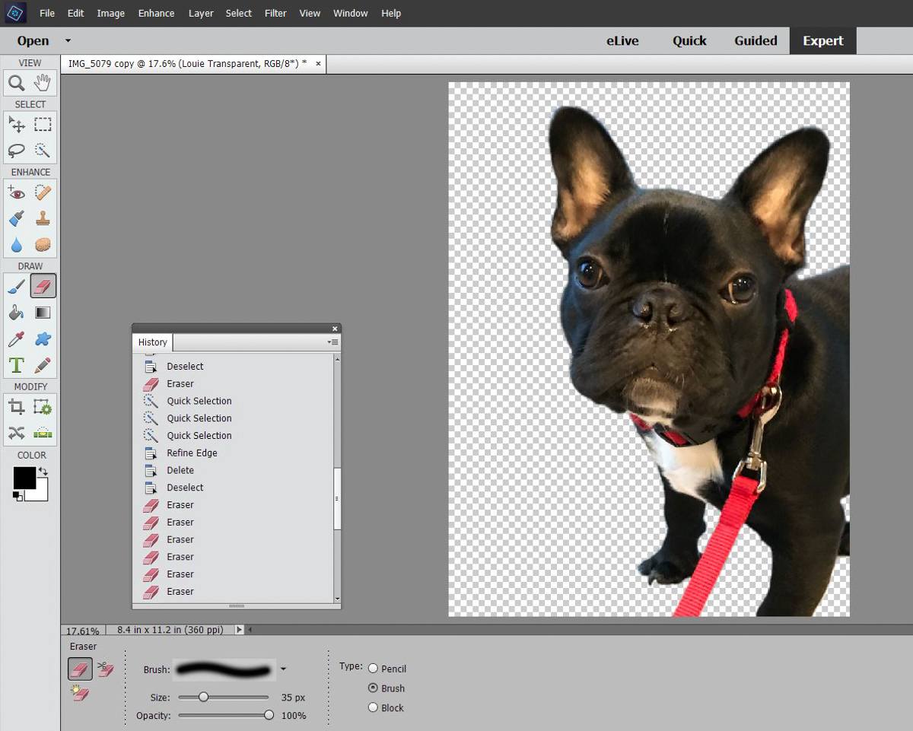Choose the Background Eraser tool option
The width and height of the screenshot is (913, 731).
coord(105,669)
